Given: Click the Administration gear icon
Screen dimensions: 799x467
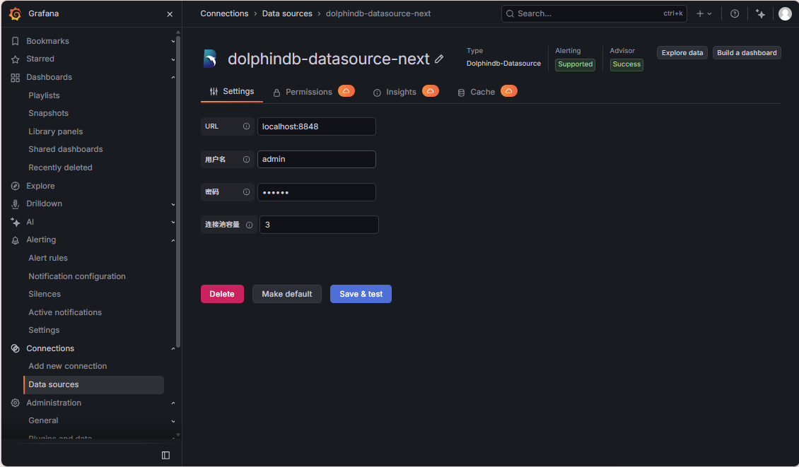Looking at the screenshot, I should pyautogui.click(x=16, y=403).
